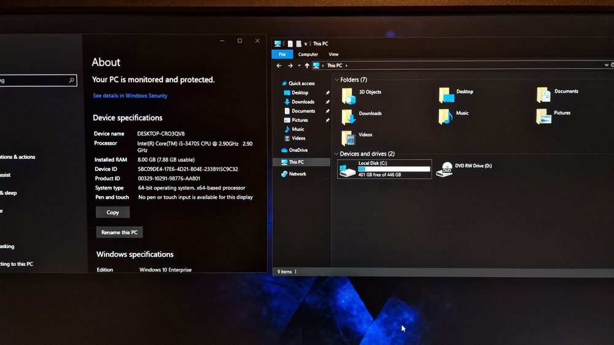Click the DESKTOP-CRO3QV8 device name value
The height and width of the screenshot is (345, 614).
click(x=161, y=134)
